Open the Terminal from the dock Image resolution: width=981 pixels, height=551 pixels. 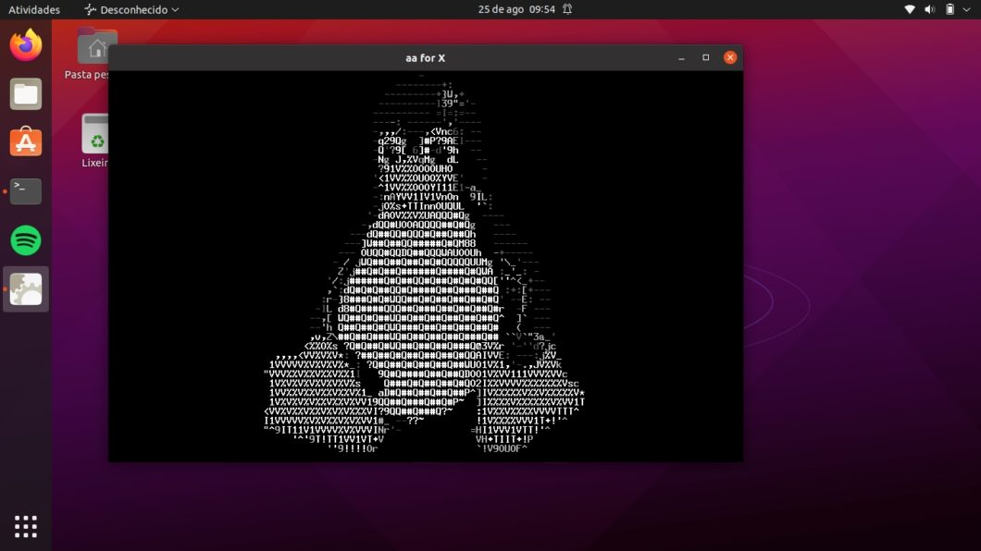(x=25, y=190)
